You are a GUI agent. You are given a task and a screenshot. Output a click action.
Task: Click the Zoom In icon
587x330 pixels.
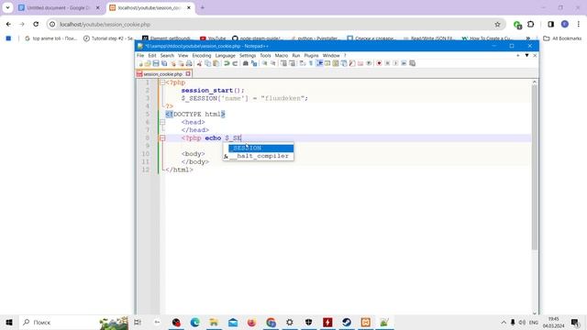(265, 63)
